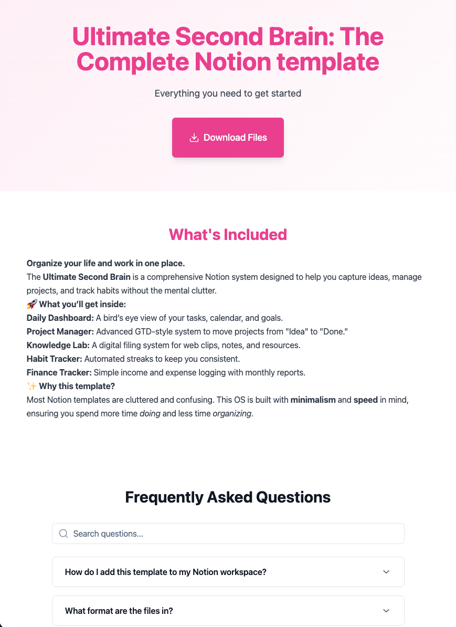The image size is (456, 627).
Task: Click the Ultimate Second Brain page title
Action: [228, 49]
